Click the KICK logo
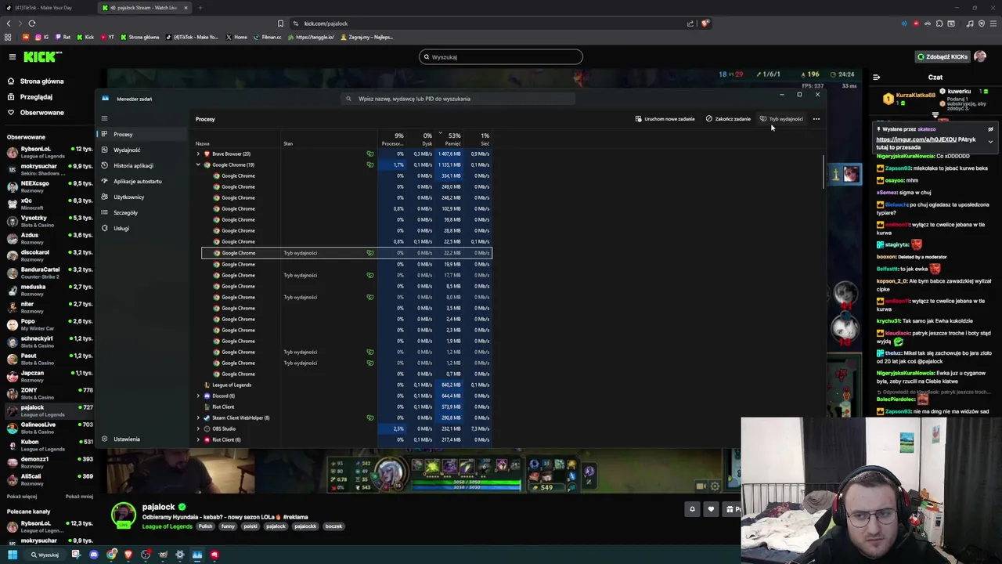The image size is (1002, 564). (x=41, y=56)
